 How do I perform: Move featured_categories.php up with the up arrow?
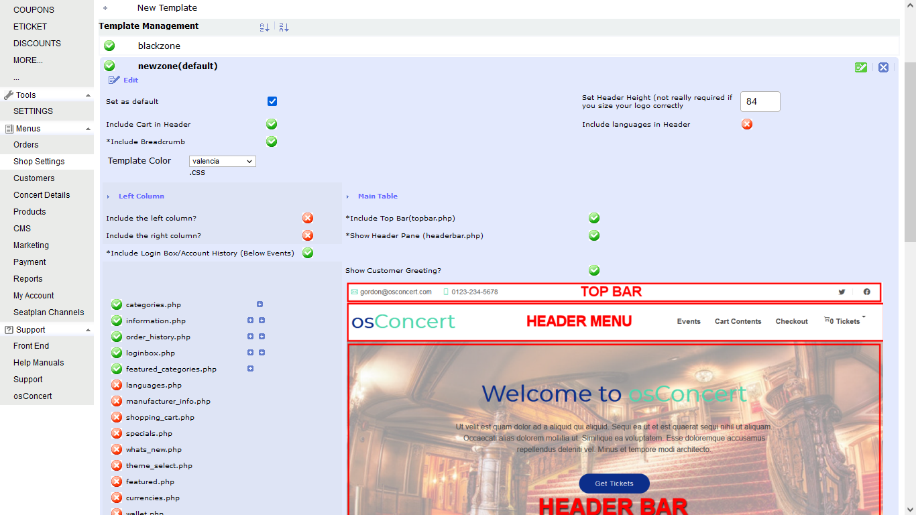pos(250,368)
